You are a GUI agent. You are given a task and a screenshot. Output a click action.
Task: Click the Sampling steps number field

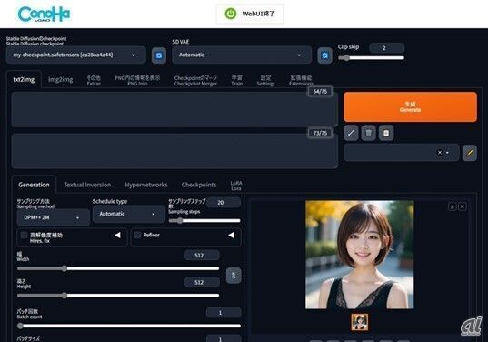(x=224, y=203)
